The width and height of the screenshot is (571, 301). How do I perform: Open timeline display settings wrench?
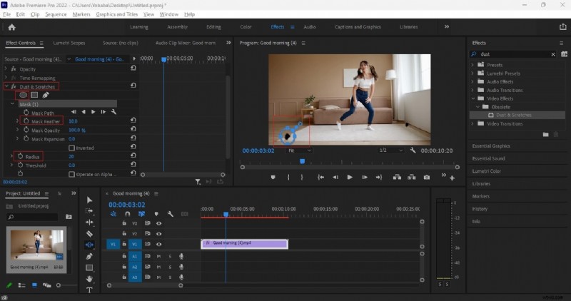[170, 214]
